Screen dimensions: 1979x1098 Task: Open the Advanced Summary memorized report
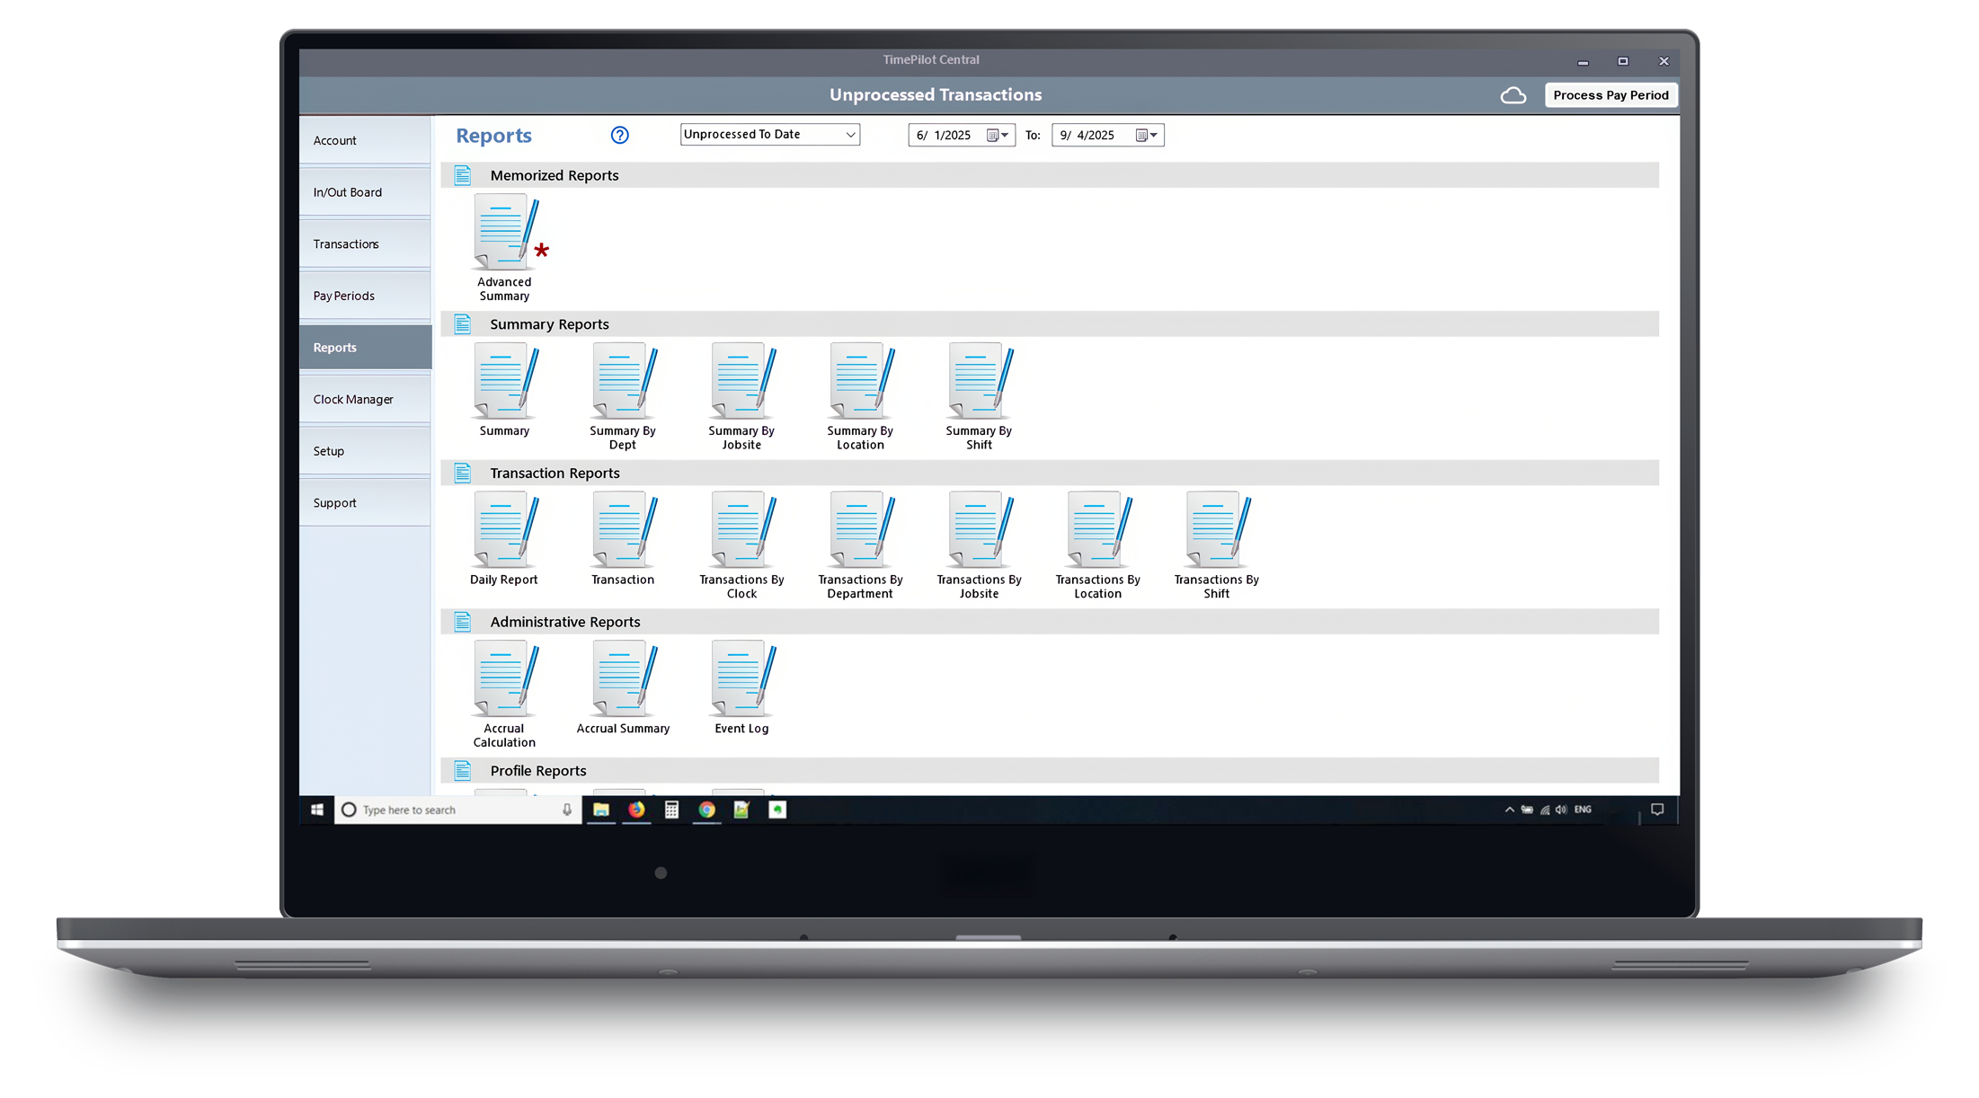[x=504, y=235]
